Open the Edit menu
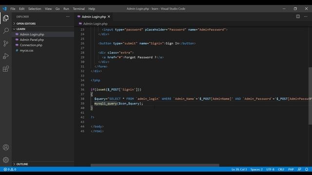 click(21, 9)
